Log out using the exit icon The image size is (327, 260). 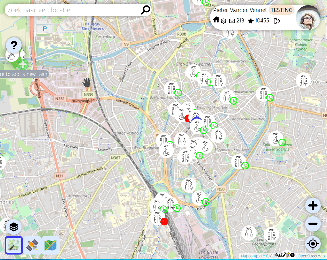click(x=277, y=21)
